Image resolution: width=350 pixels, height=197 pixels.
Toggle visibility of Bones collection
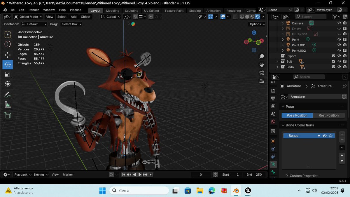[x=324, y=136]
